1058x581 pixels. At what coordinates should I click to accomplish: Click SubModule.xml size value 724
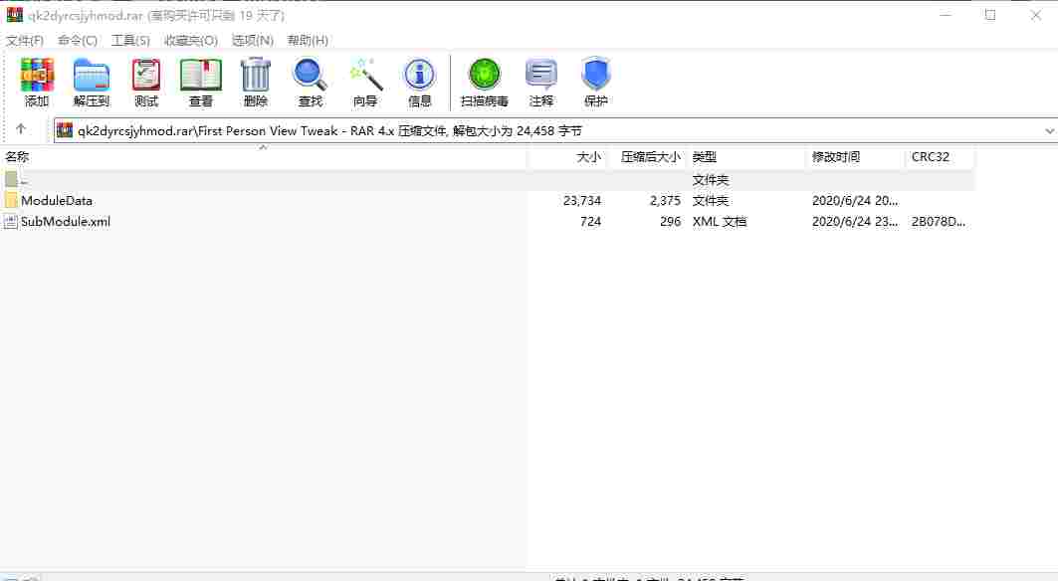590,221
